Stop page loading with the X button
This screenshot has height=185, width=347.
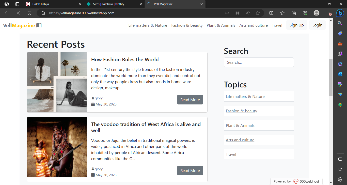point(18,13)
